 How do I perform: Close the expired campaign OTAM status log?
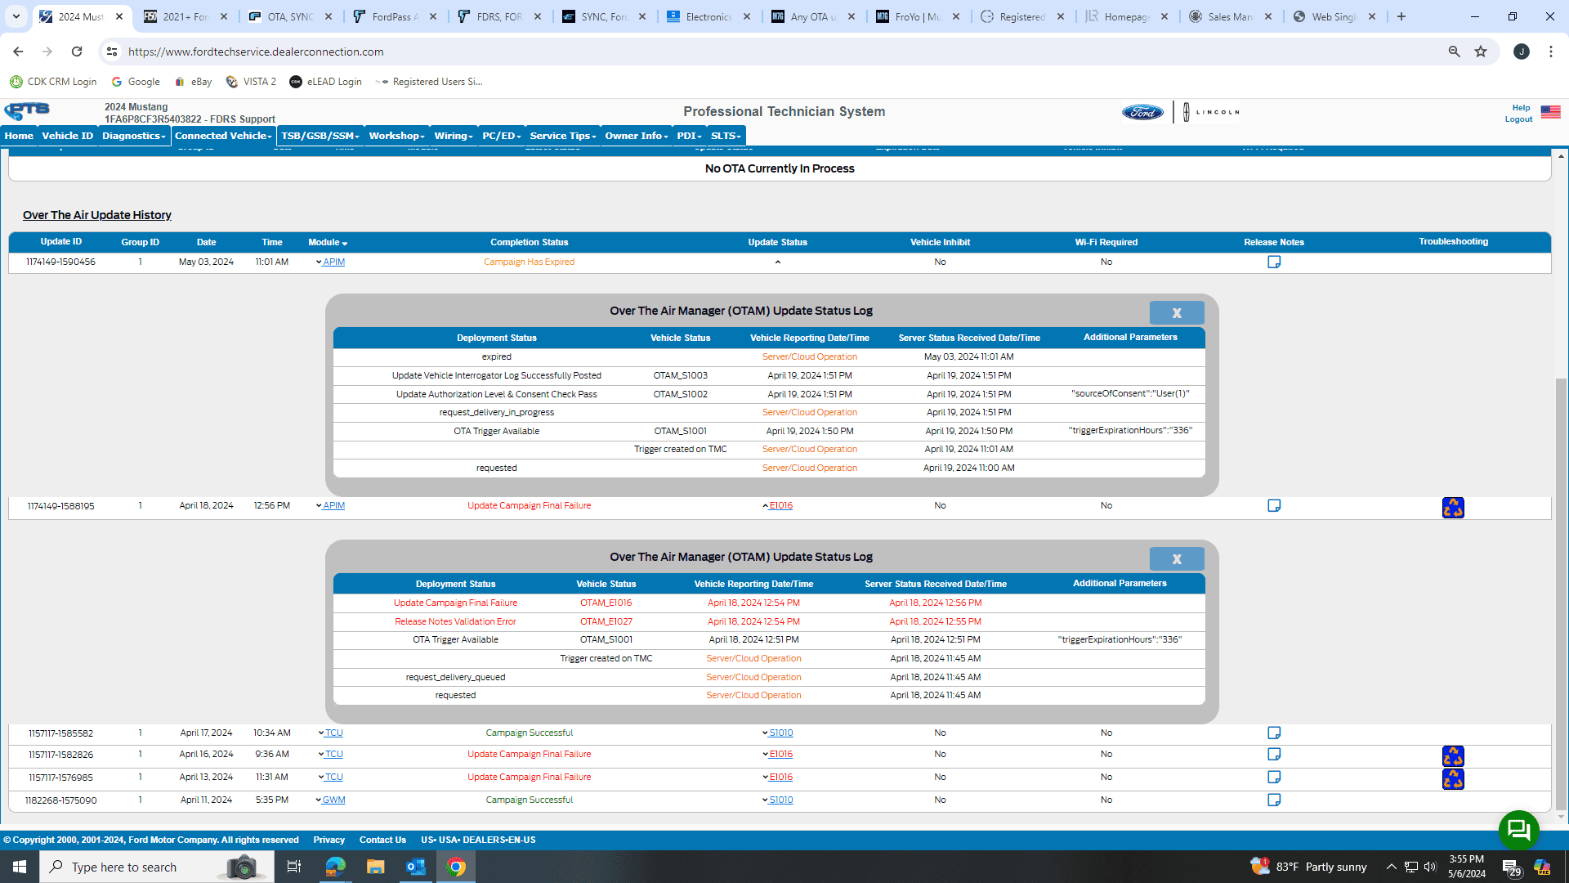1177,312
